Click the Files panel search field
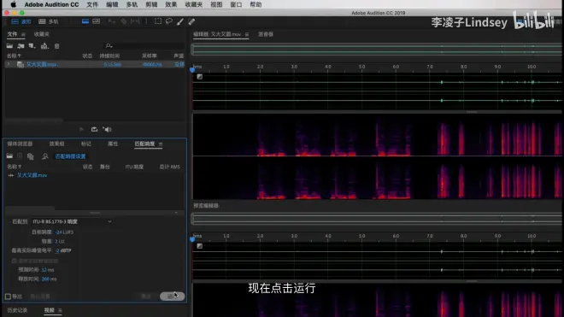This screenshot has height=317, width=564. [x=144, y=46]
